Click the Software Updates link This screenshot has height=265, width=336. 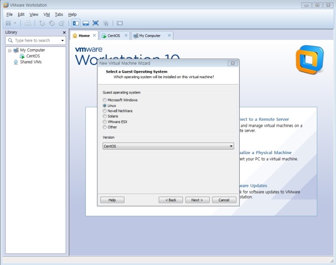pyautogui.click(x=253, y=185)
